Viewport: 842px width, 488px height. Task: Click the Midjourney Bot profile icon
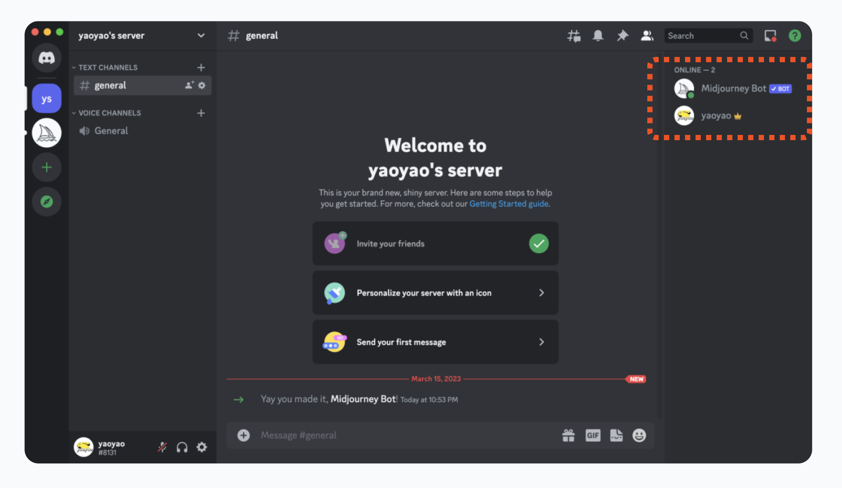coord(685,88)
